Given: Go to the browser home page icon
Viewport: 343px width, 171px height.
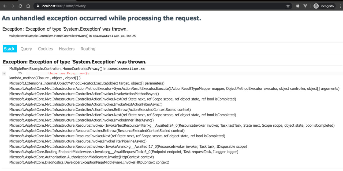Looking at the screenshot, I should click(28, 6).
